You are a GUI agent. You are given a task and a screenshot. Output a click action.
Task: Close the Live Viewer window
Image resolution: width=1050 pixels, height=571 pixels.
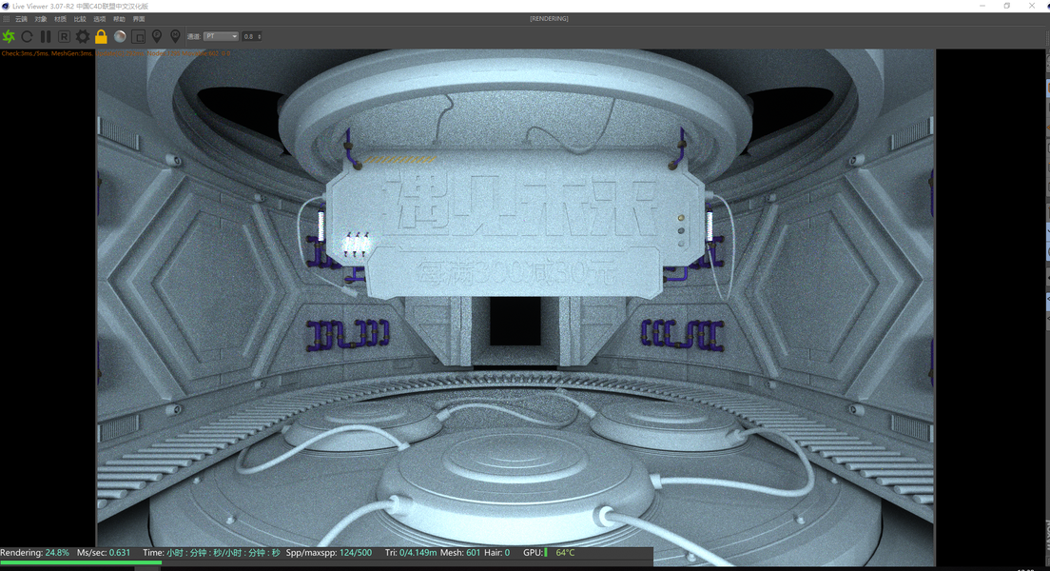[1032, 6]
